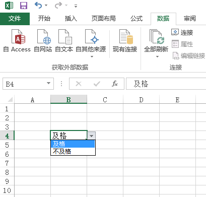Switch to the 公式 tab

pos(136,18)
